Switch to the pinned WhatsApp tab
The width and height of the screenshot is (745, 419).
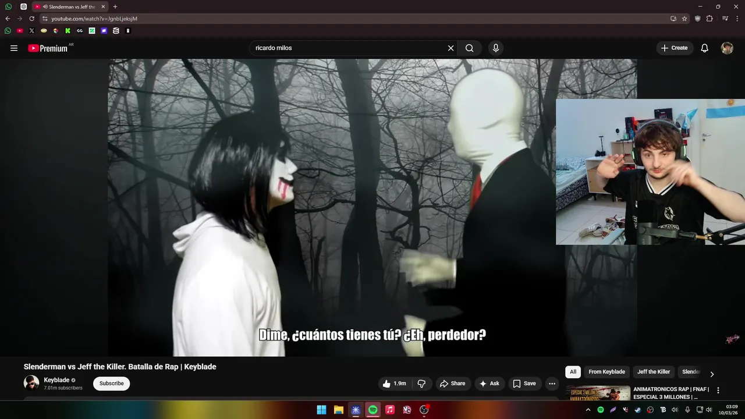click(8, 6)
